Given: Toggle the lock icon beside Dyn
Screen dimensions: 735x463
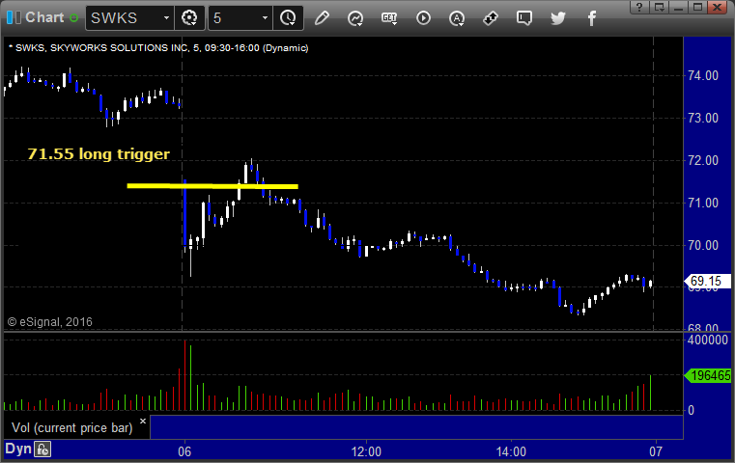Looking at the screenshot, I should (42, 449).
